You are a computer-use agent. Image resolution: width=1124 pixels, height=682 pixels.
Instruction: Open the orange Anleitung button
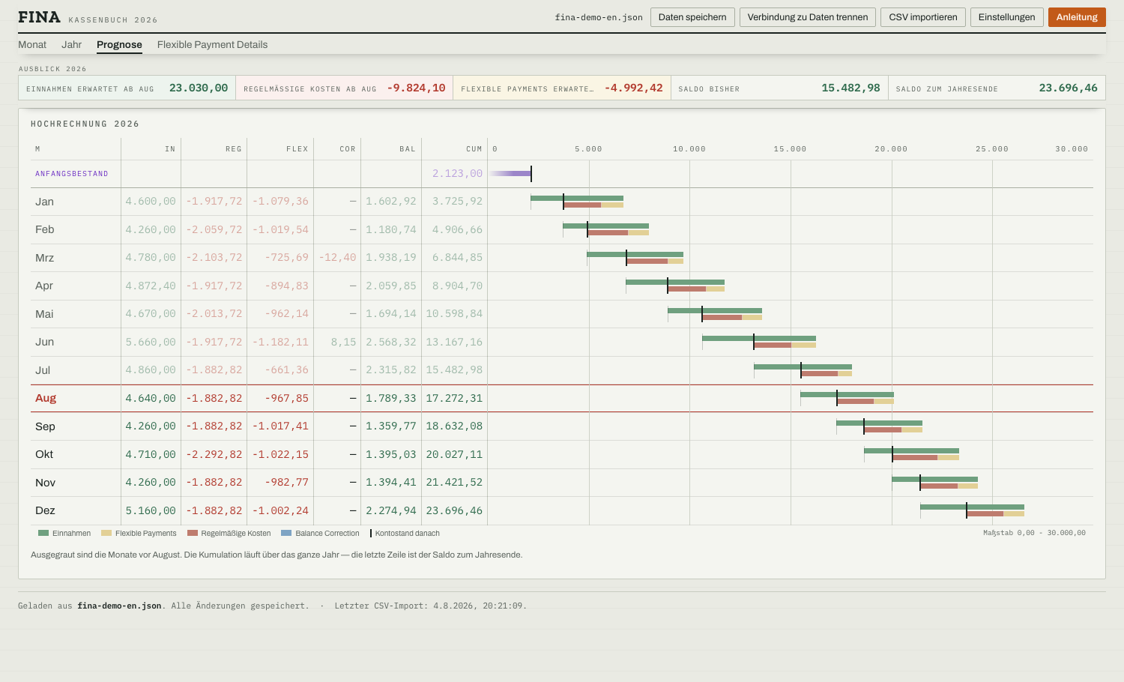coord(1077,17)
